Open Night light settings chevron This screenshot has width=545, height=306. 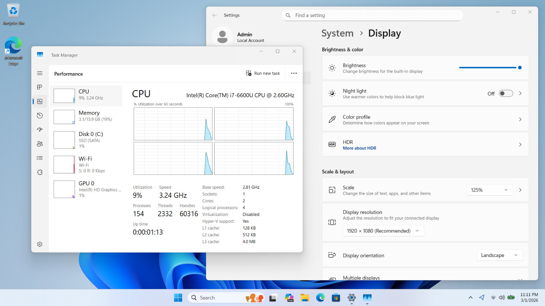pyautogui.click(x=520, y=93)
